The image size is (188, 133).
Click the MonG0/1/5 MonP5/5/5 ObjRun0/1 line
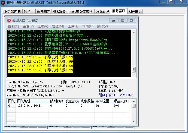click(30, 95)
